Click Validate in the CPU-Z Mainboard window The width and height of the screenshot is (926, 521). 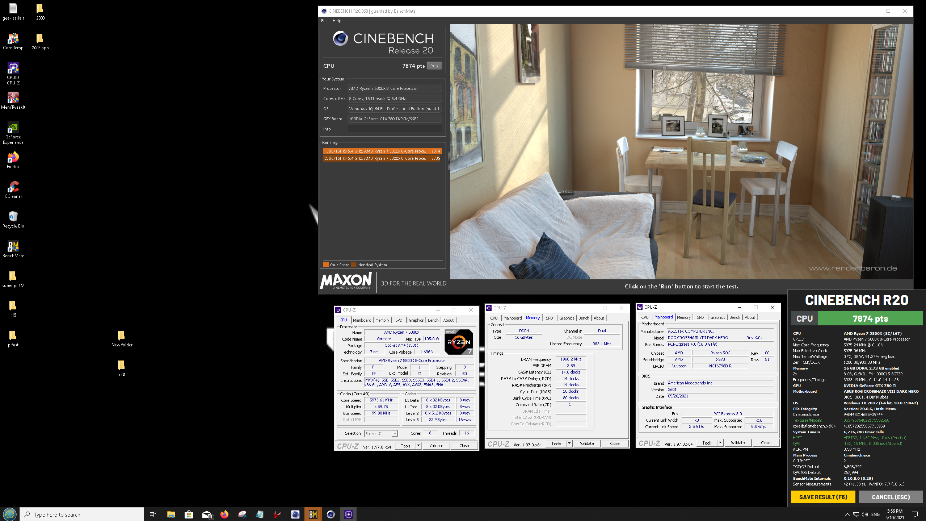click(x=738, y=443)
